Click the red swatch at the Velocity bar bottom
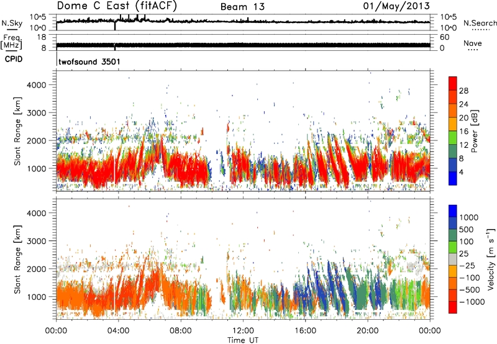This screenshot has height=344, width=497. tap(453, 307)
